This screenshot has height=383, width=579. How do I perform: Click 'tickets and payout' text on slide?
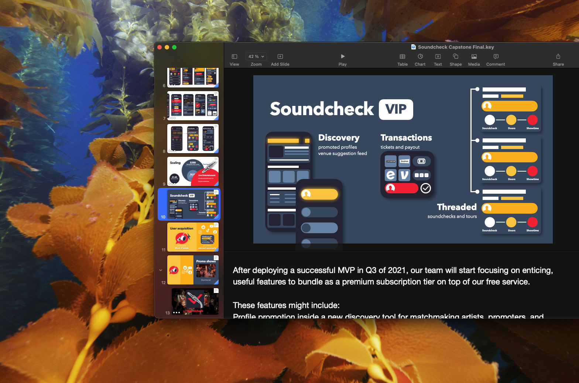click(x=400, y=147)
